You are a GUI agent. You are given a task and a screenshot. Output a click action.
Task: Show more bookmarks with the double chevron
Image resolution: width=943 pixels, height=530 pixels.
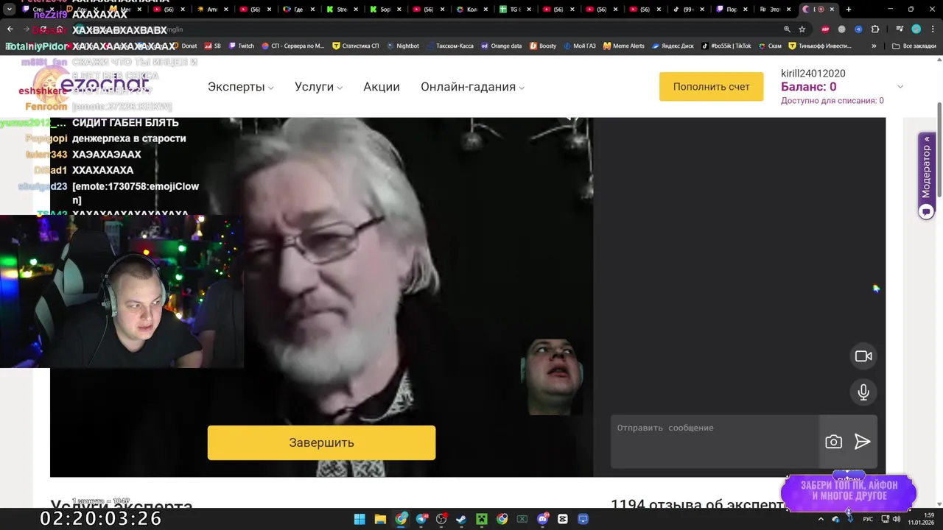coord(874,46)
